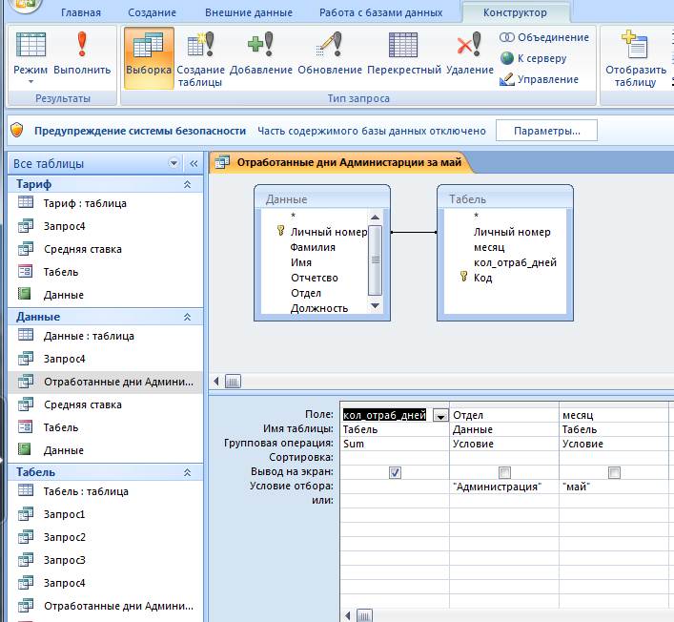Click the security warning shield icon
Viewport: 674px width, 622px height.
[17, 130]
